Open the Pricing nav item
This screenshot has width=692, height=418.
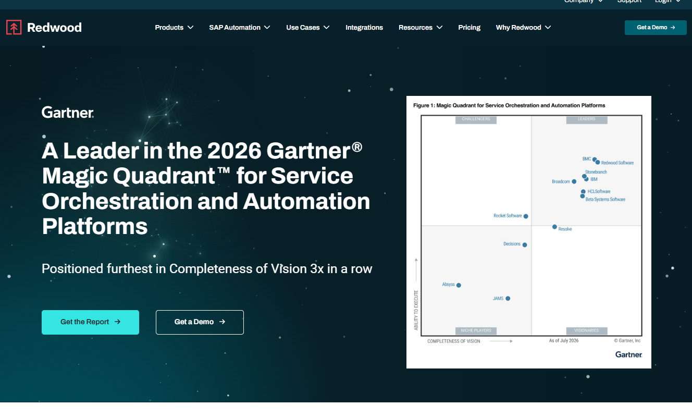tap(469, 27)
